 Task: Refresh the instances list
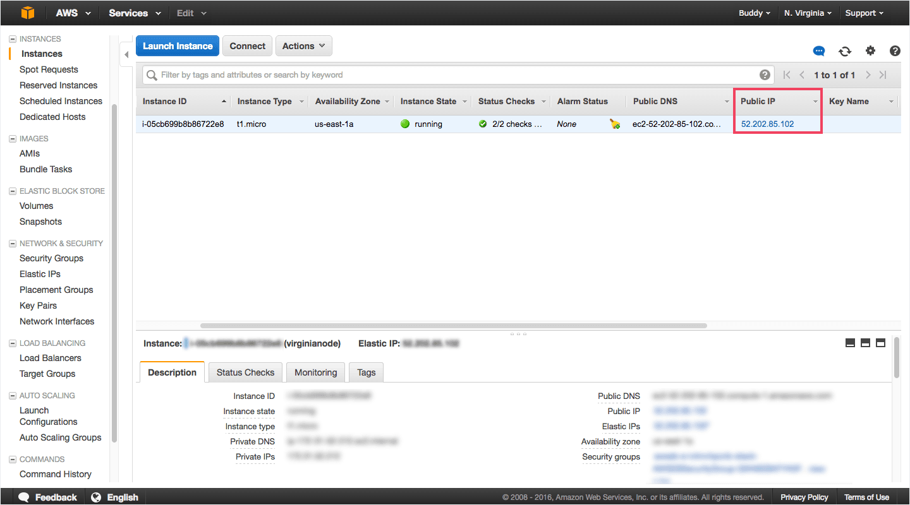(x=845, y=51)
